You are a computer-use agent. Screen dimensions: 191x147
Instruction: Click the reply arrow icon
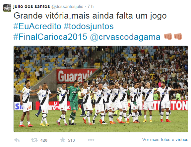click(17, 140)
